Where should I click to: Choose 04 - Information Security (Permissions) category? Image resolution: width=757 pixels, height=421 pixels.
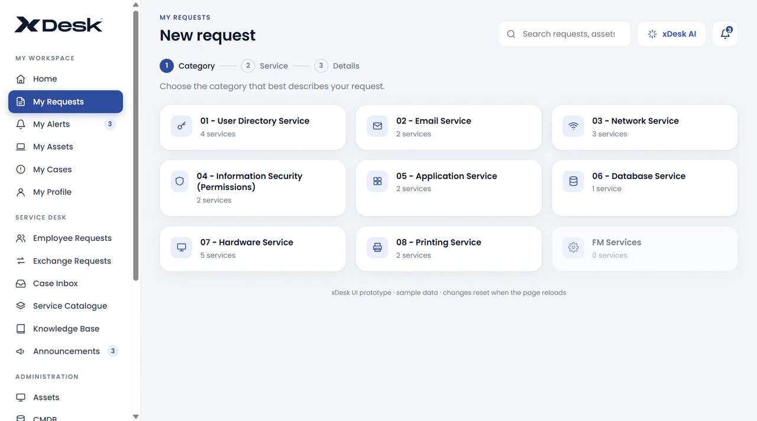pos(253,188)
